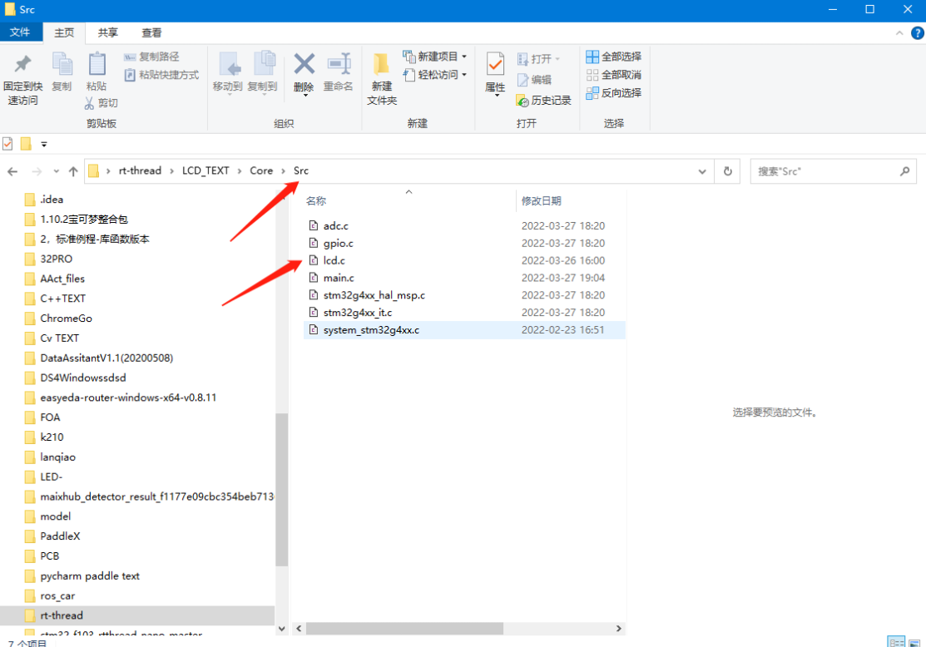Image resolution: width=926 pixels, height=647 pixels.
Task: Switch to the Home ribbon tab
Action: 64,32
